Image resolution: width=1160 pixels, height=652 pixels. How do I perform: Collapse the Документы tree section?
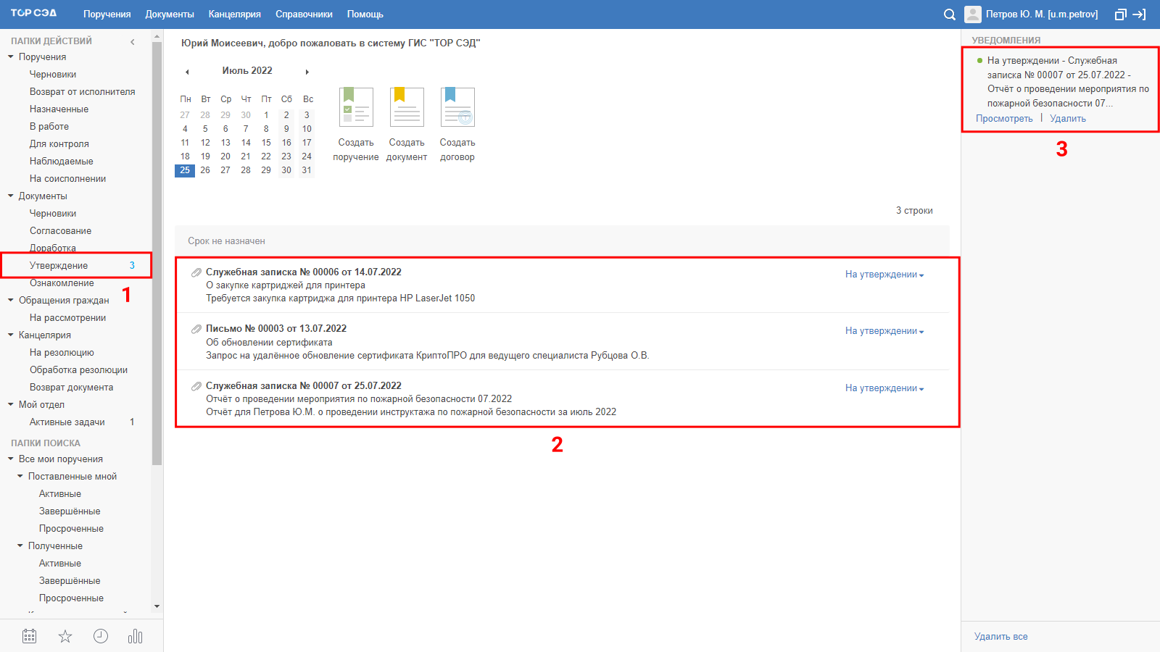tap(11, 196)
